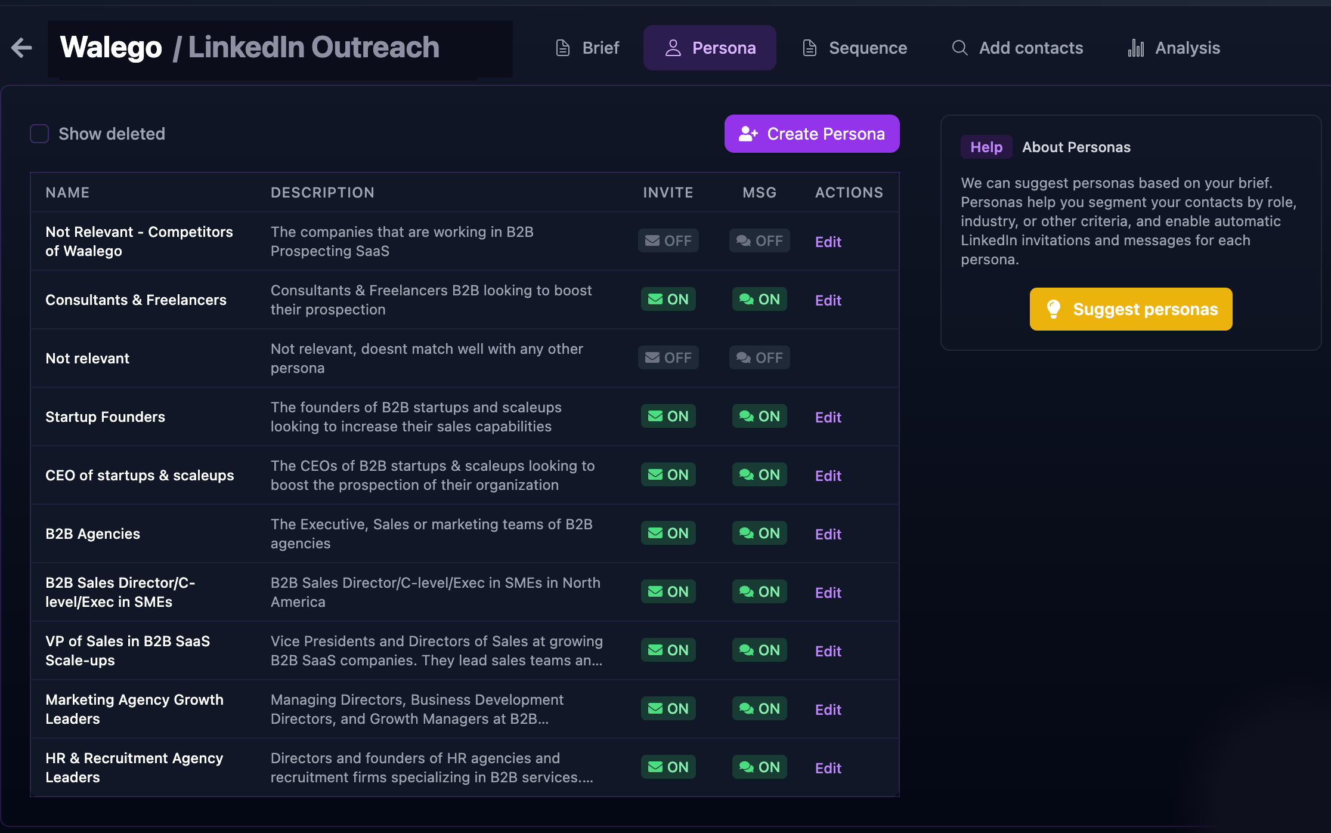This screenshot has width=1331, height=833.
Task: Click the DESCRIPTION column header
Action: [x=323, y=193]
